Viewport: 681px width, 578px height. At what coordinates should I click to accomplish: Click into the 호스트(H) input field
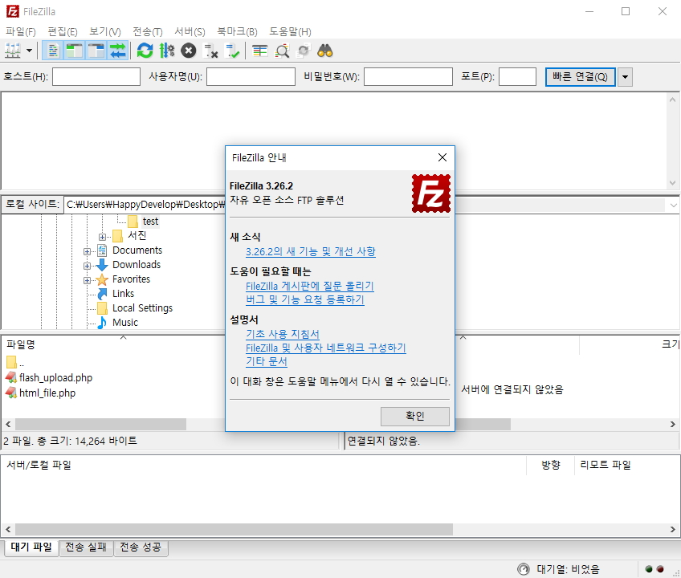96,77
